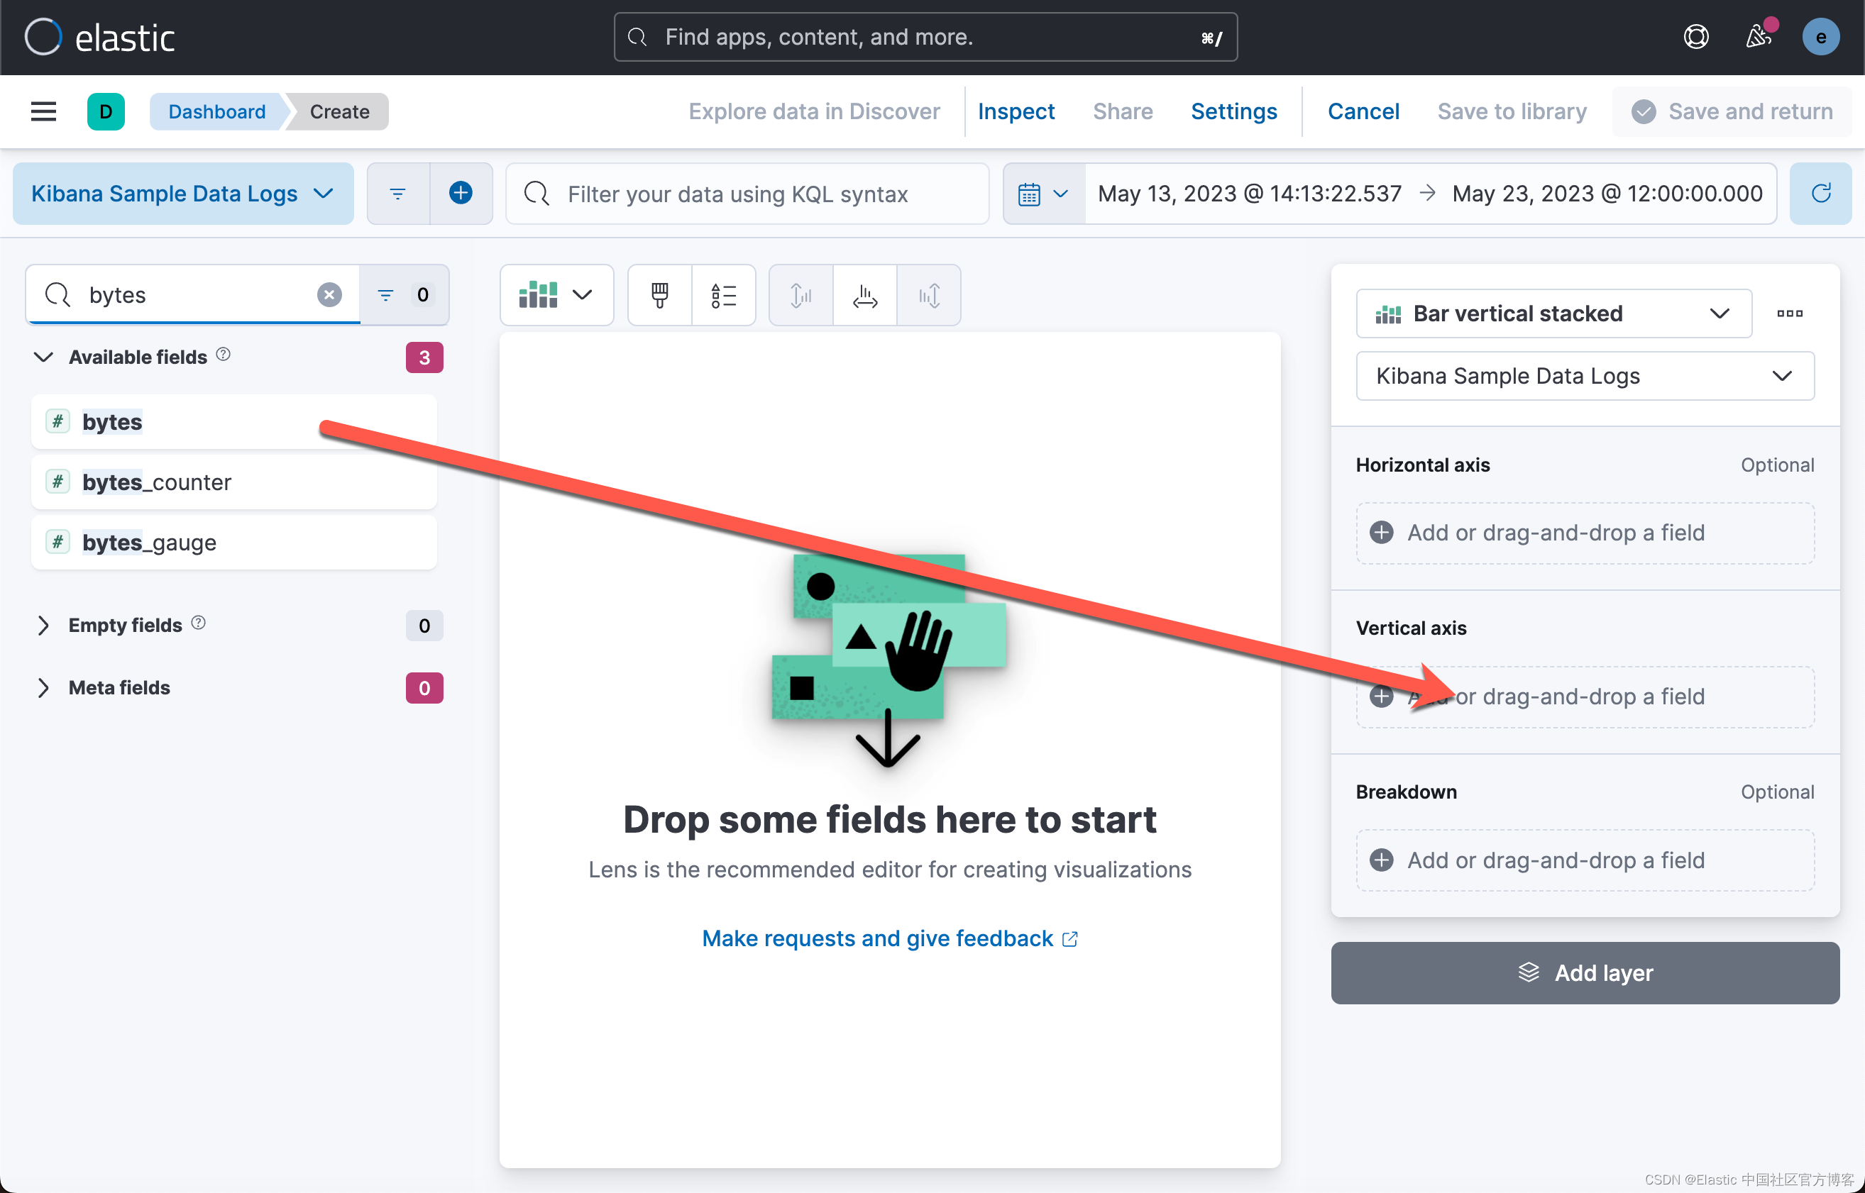This screenshot has height=1193, width=1865.
Task: Open Bar vertical stacked layer dropdown
Action: pos(1553,313)
